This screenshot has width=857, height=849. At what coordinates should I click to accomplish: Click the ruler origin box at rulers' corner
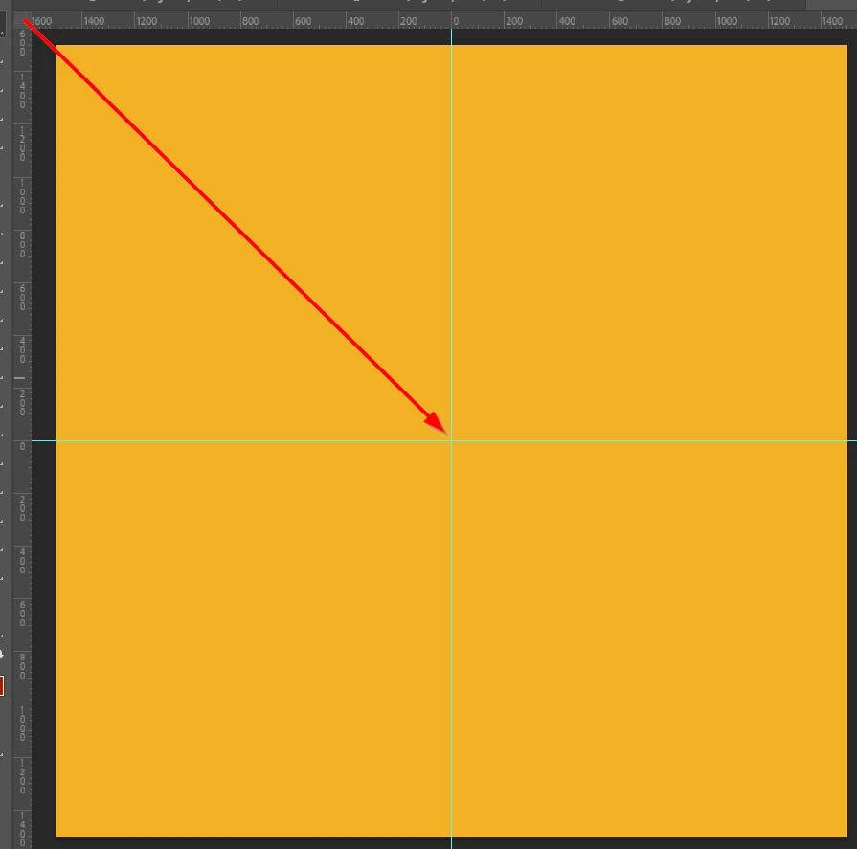[22, 20]
